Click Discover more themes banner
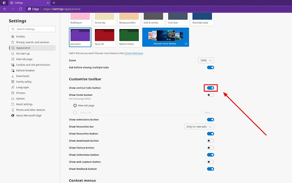The image size is (292, 183). [166, 37]
